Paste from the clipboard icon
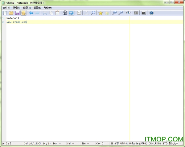The height and width of the screenshot is (147, 185). coord(57,13)
